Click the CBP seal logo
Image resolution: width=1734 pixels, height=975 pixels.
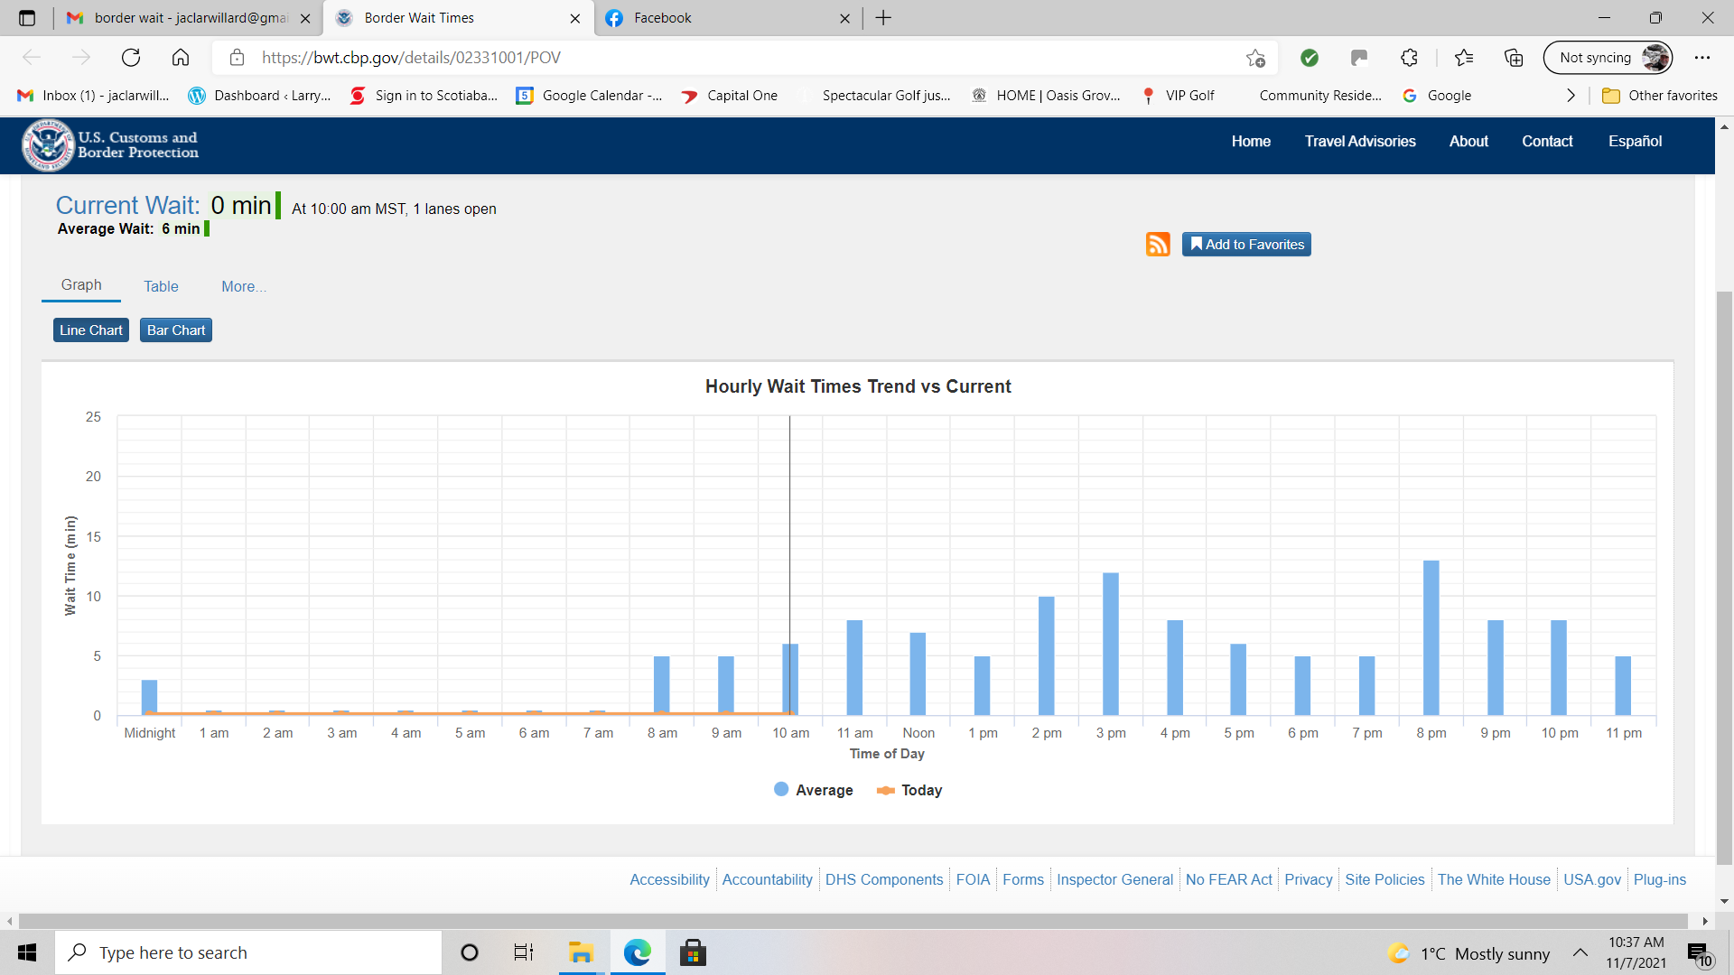[x=48, y=144]
